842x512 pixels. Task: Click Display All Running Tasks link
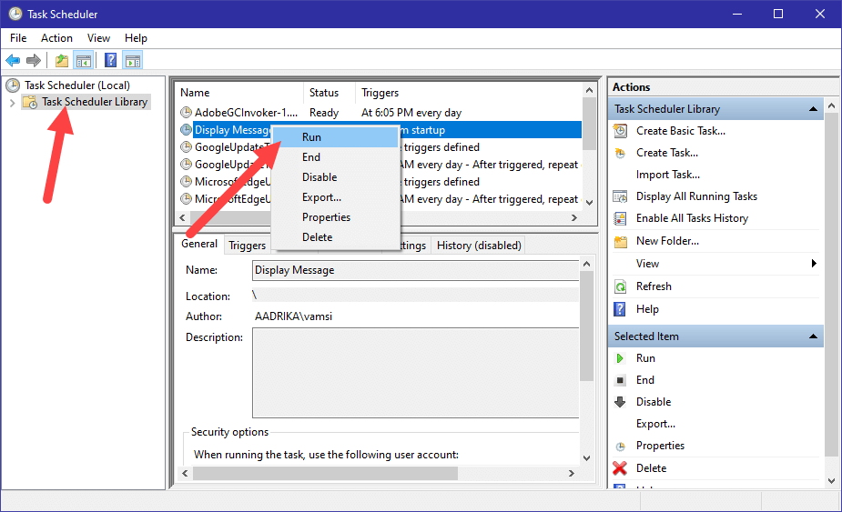point(696,196)
